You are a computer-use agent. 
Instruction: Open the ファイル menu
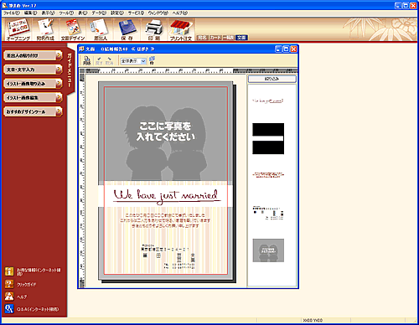pyautogui.click(x=12, y=13)
